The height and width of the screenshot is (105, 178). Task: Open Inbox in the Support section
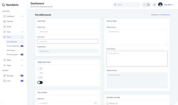(x=13, y=81)
